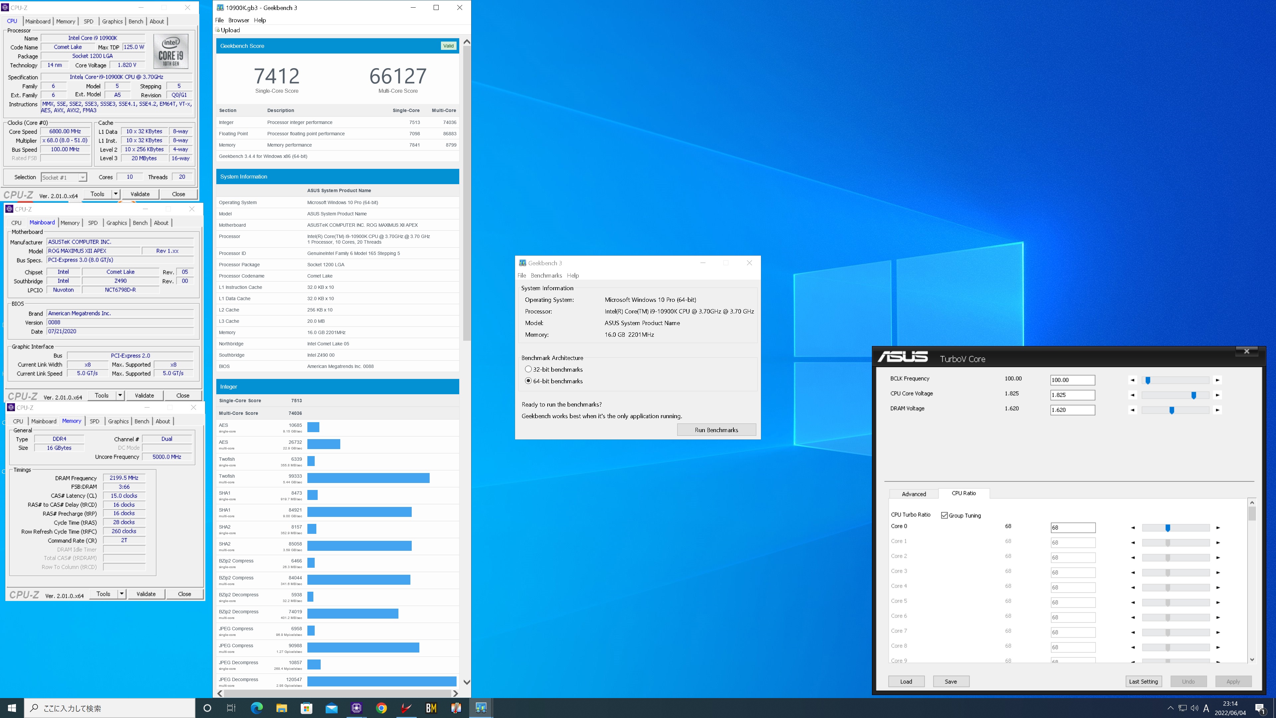
Task: Select 32-bit benchmarks option
Action: (x=528, y=369)
